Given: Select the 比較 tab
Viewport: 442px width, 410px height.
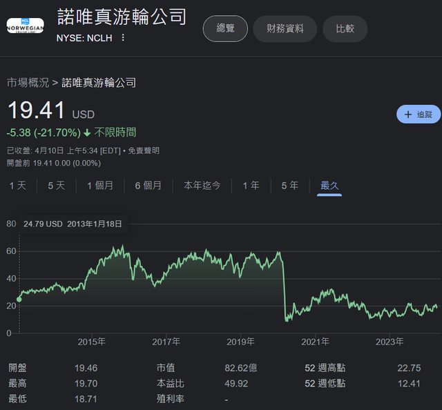Looking at the screenshot, I should click(x=345, y=29).
